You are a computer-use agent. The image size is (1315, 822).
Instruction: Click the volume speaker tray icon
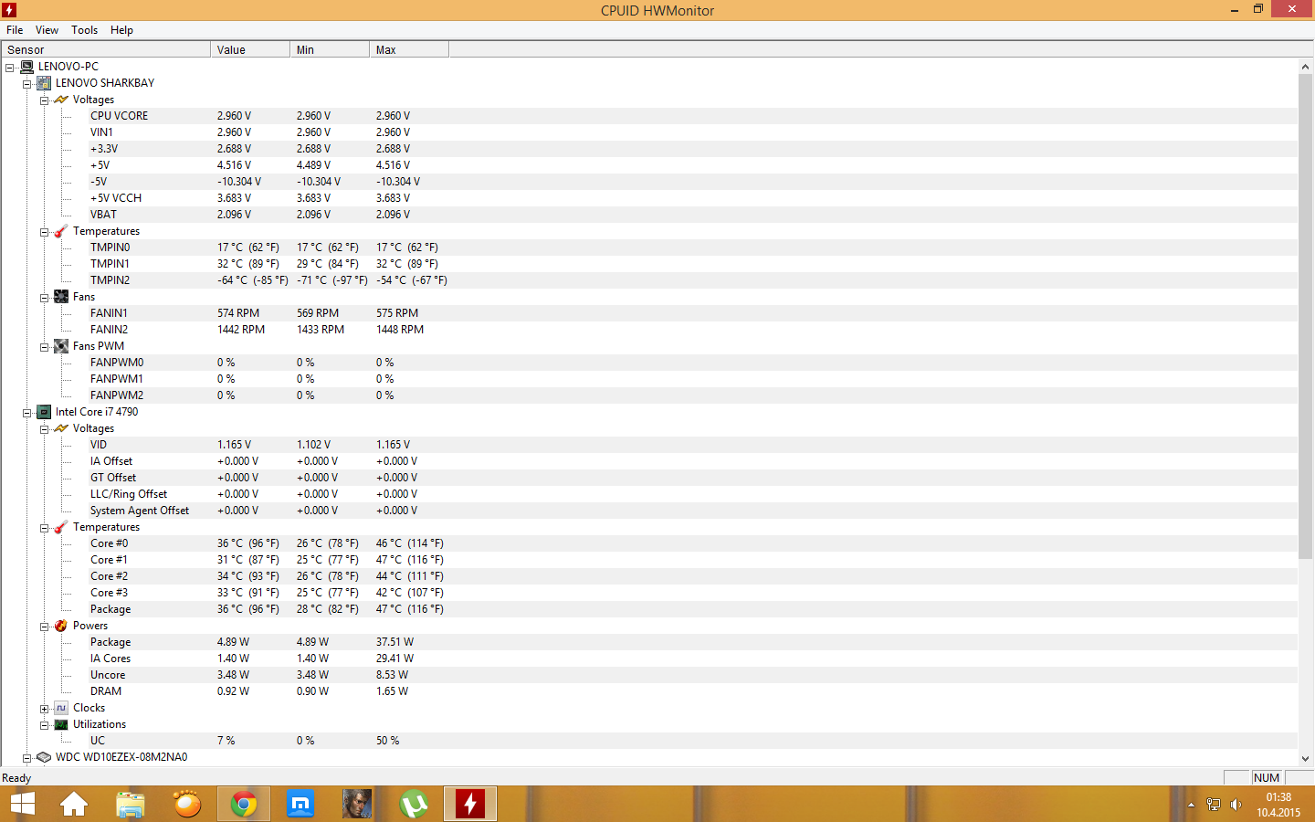coord(1236,805)
